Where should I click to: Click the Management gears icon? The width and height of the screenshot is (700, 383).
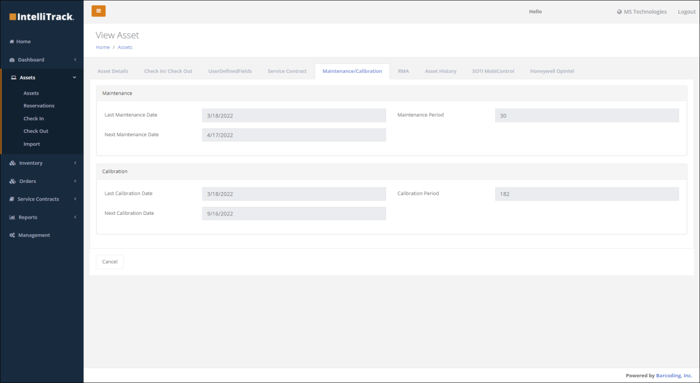click(12, 235)
